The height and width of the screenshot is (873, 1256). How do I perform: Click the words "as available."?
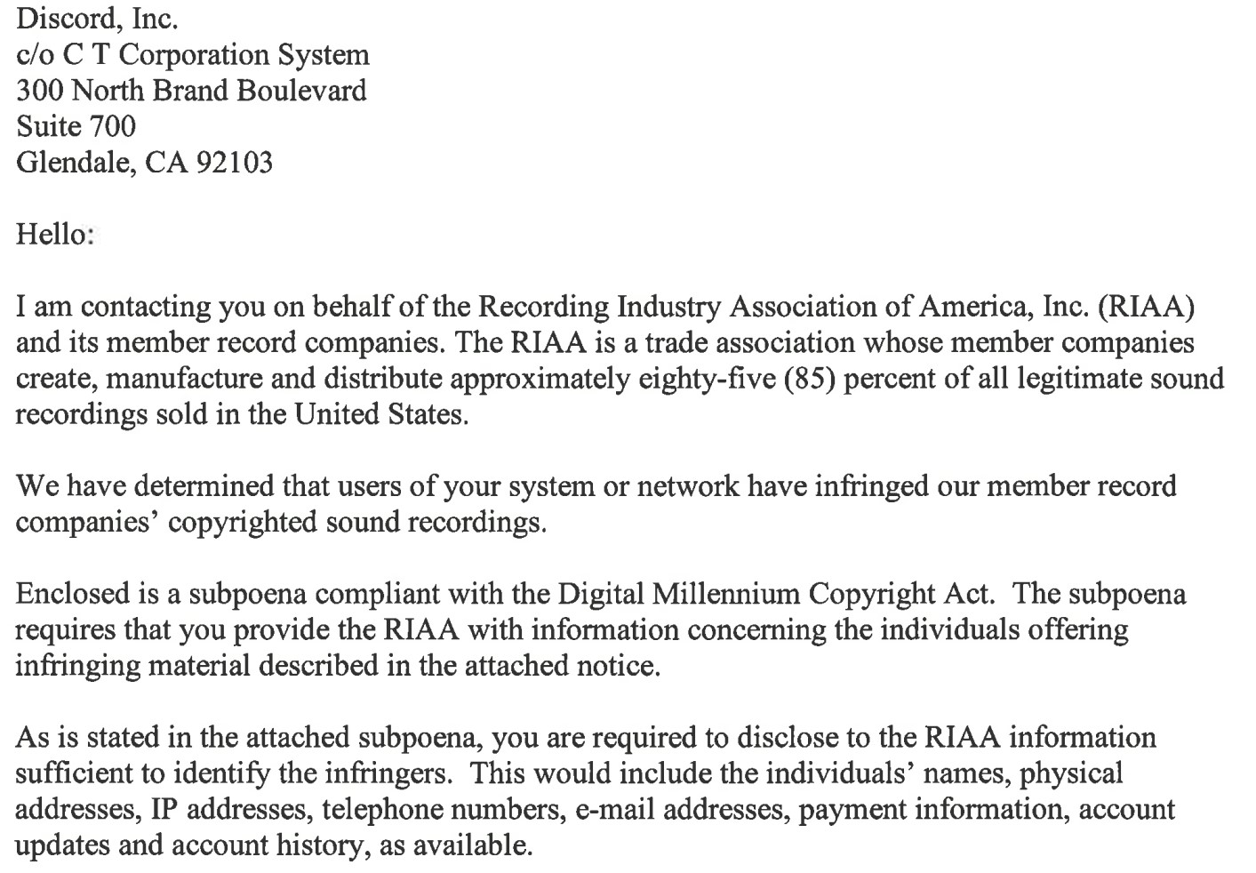[x=456, y=845]
